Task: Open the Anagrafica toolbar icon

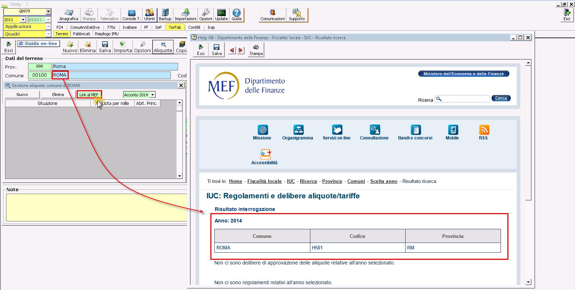Action: (69, 15)
